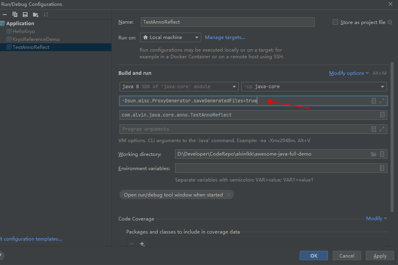Add a package to coverage with plus icon
398x265 pixels.
tap(142, 244)
